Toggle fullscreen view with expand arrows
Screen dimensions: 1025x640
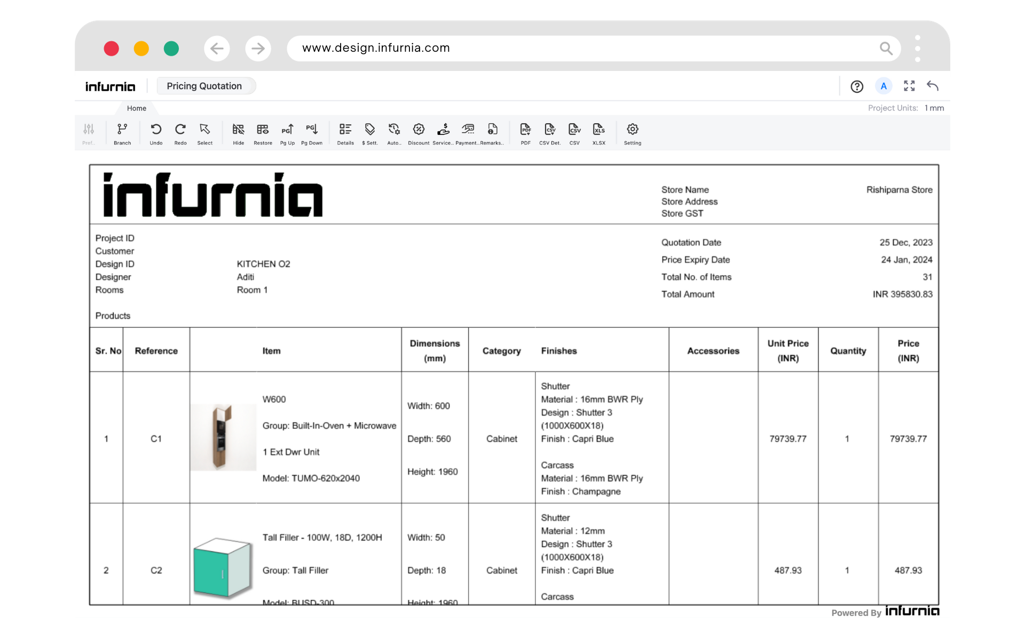(909, 86)
